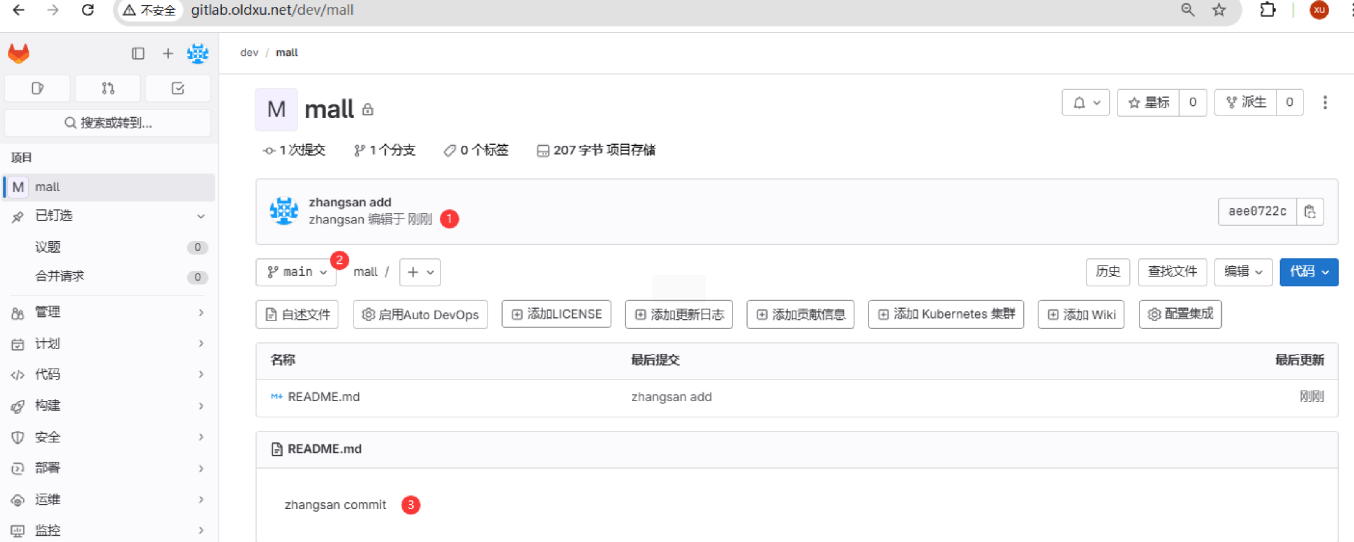Click the 历史 history button
The width and height of the screenshot is (1354, 542).
[x=1107, y=271]
